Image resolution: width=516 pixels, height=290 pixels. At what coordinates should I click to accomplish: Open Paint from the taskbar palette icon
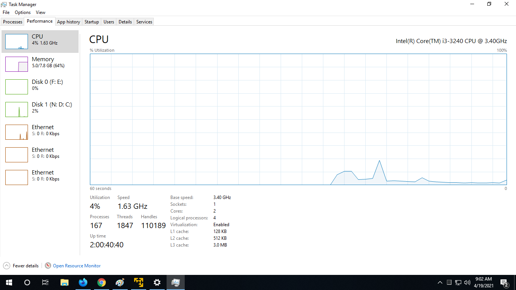pyautogui.click(x=120, y=282)
